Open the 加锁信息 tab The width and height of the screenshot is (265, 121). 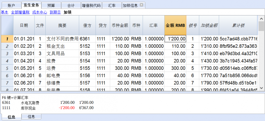click(x=130, y=6)
